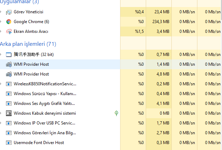Click the icon of the 32 bit Tencent process

(x=9, y=55)
